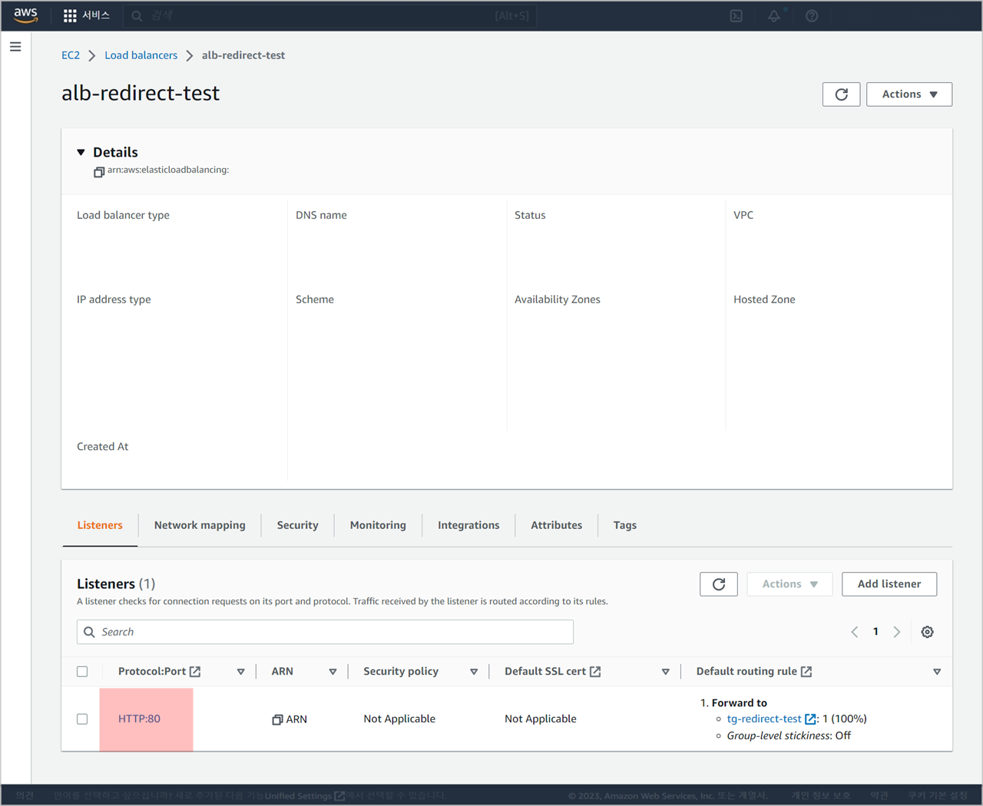Switch to the Tags tab
This screenshot has width=983, height=806.
pos(625,526)
